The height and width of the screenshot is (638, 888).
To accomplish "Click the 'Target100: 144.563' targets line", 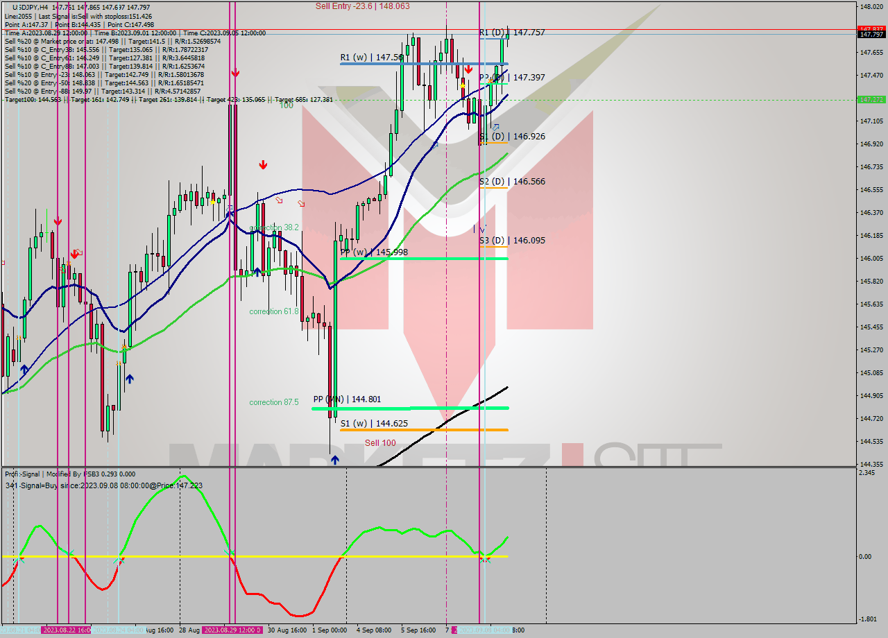I will tap(169, 99).
